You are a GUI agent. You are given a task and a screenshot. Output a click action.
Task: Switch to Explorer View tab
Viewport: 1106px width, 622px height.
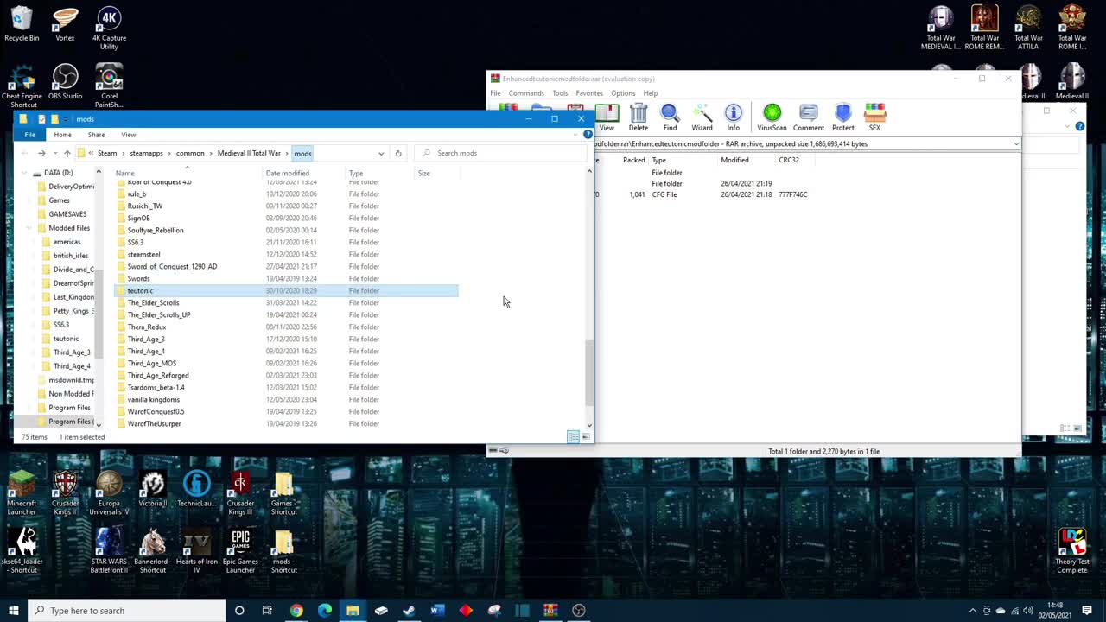pos(128,135)
